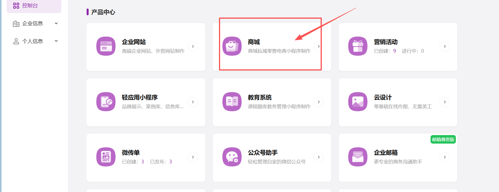Viewport: 499px width, 192px height.
Task: Click the 营销活动 已创建 count 9
Action: (394, 51)
